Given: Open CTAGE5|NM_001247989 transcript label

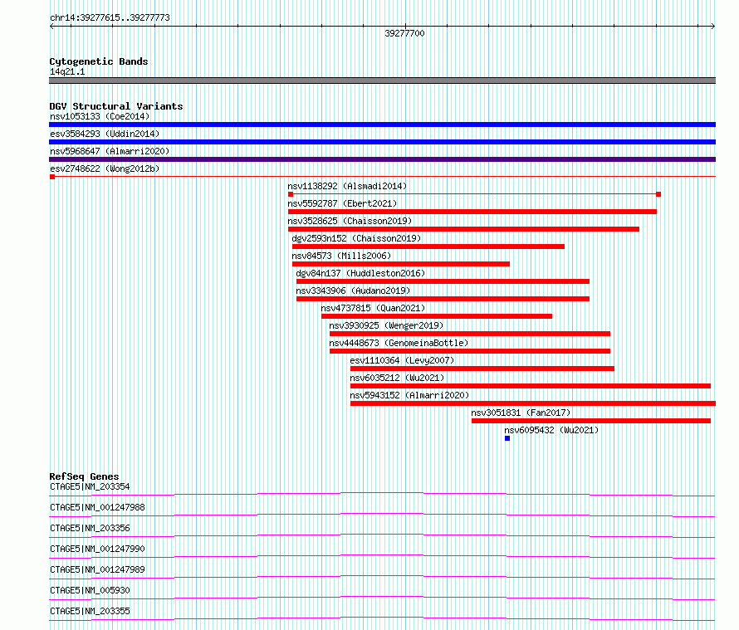Looking at the screenshot, I should 97,569.
